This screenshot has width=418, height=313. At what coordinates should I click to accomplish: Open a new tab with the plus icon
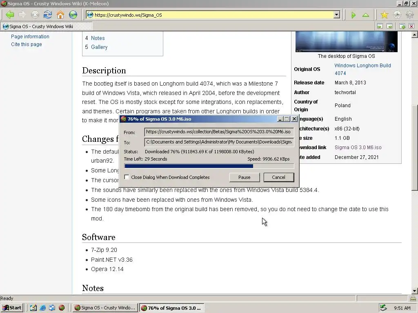(402, 26)
